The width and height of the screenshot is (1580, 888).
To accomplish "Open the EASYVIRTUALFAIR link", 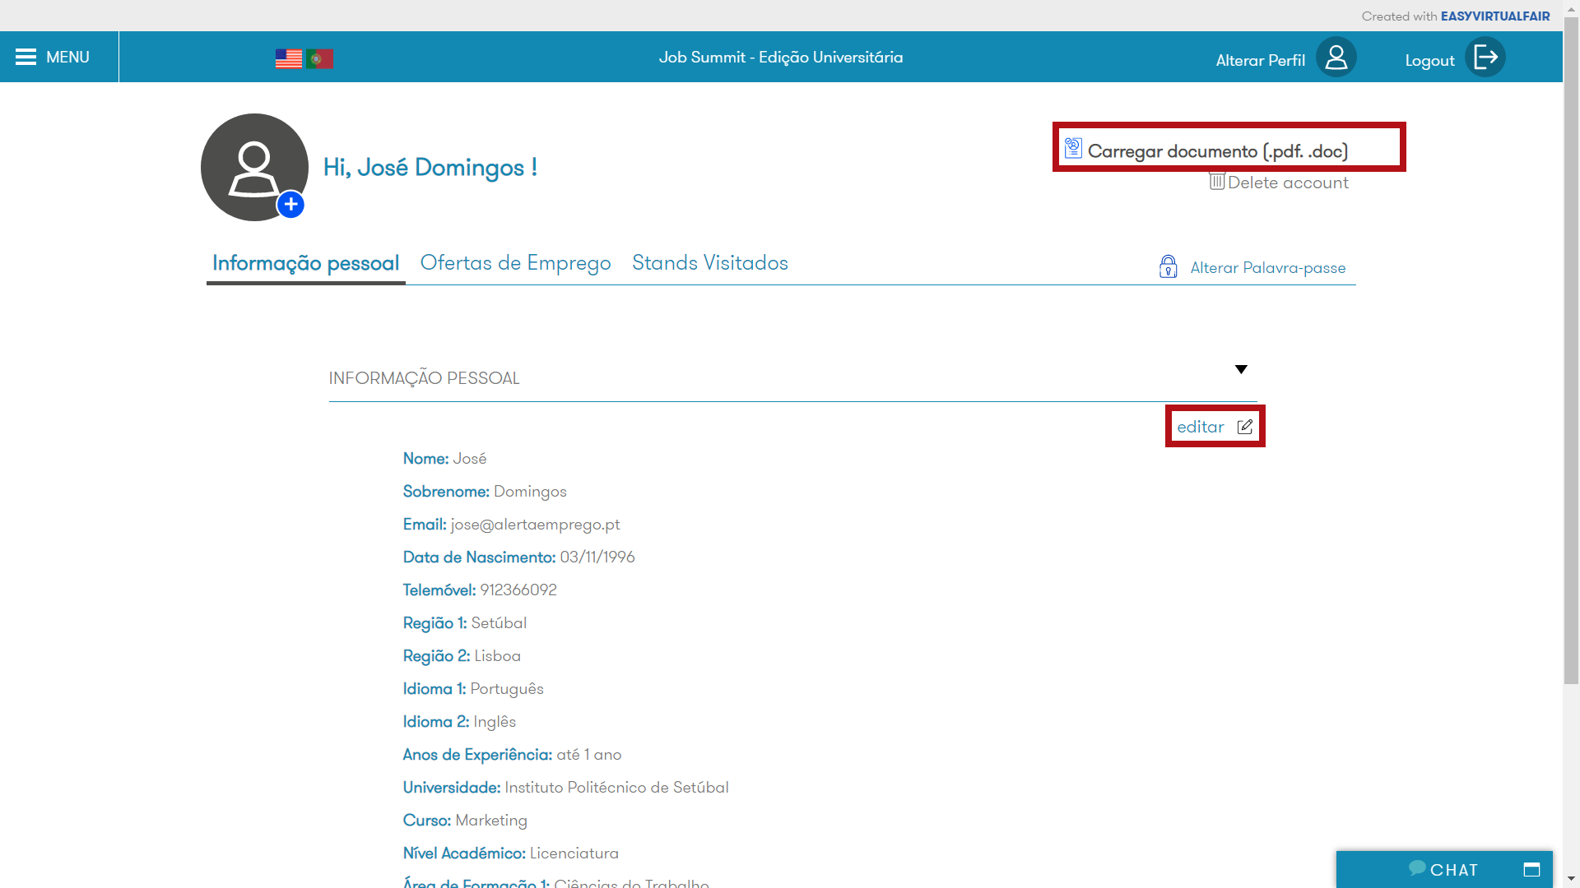I will (x=1494, y=16).
